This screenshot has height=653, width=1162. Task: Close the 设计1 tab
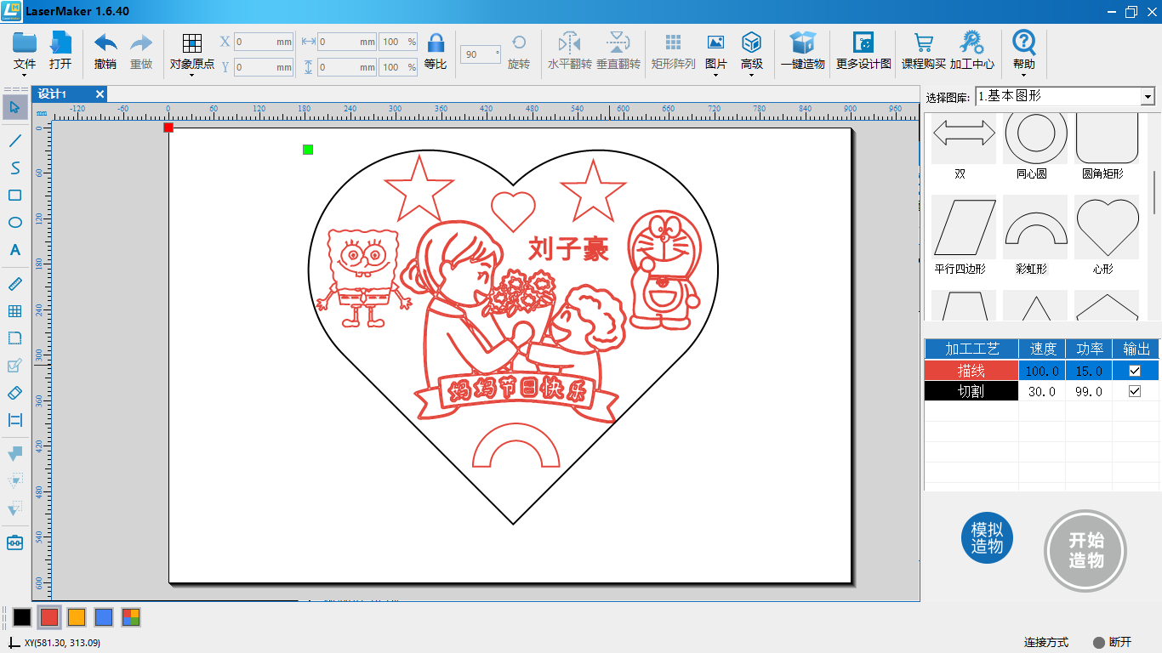tap(100, 94)
